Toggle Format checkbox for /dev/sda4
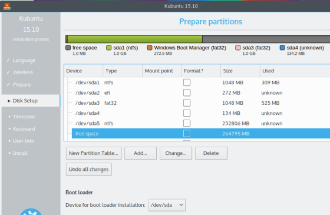The height and width of the screenshot is (215, 330). pyautogui.click(x=187, y=113)
